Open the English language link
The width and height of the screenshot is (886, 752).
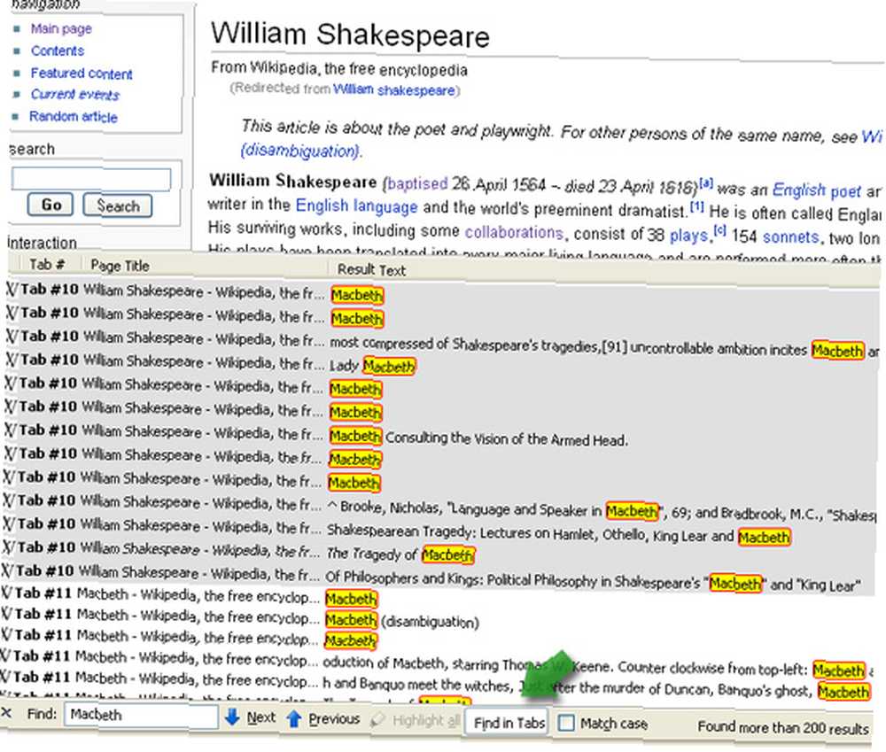[x=356, y=205]
